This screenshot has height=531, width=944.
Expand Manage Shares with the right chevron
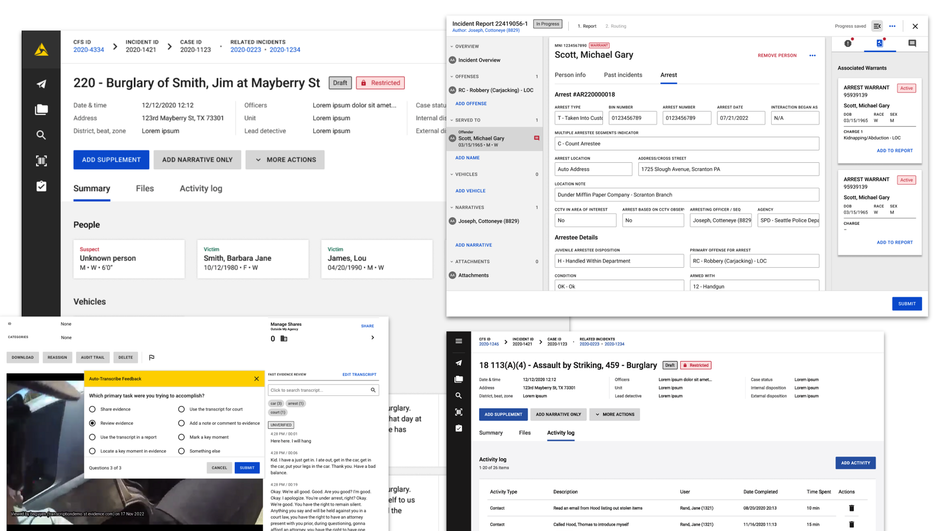(372, 337)
